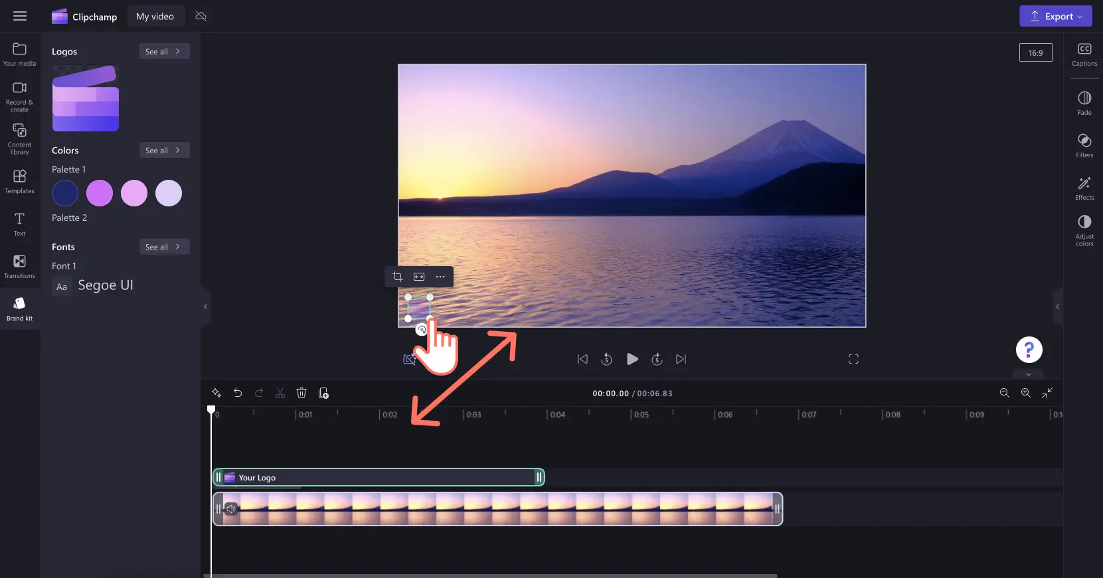This screenshot has width=1103, height=578.
Task: Fit timeline to screen
Action: [1047, 393]
